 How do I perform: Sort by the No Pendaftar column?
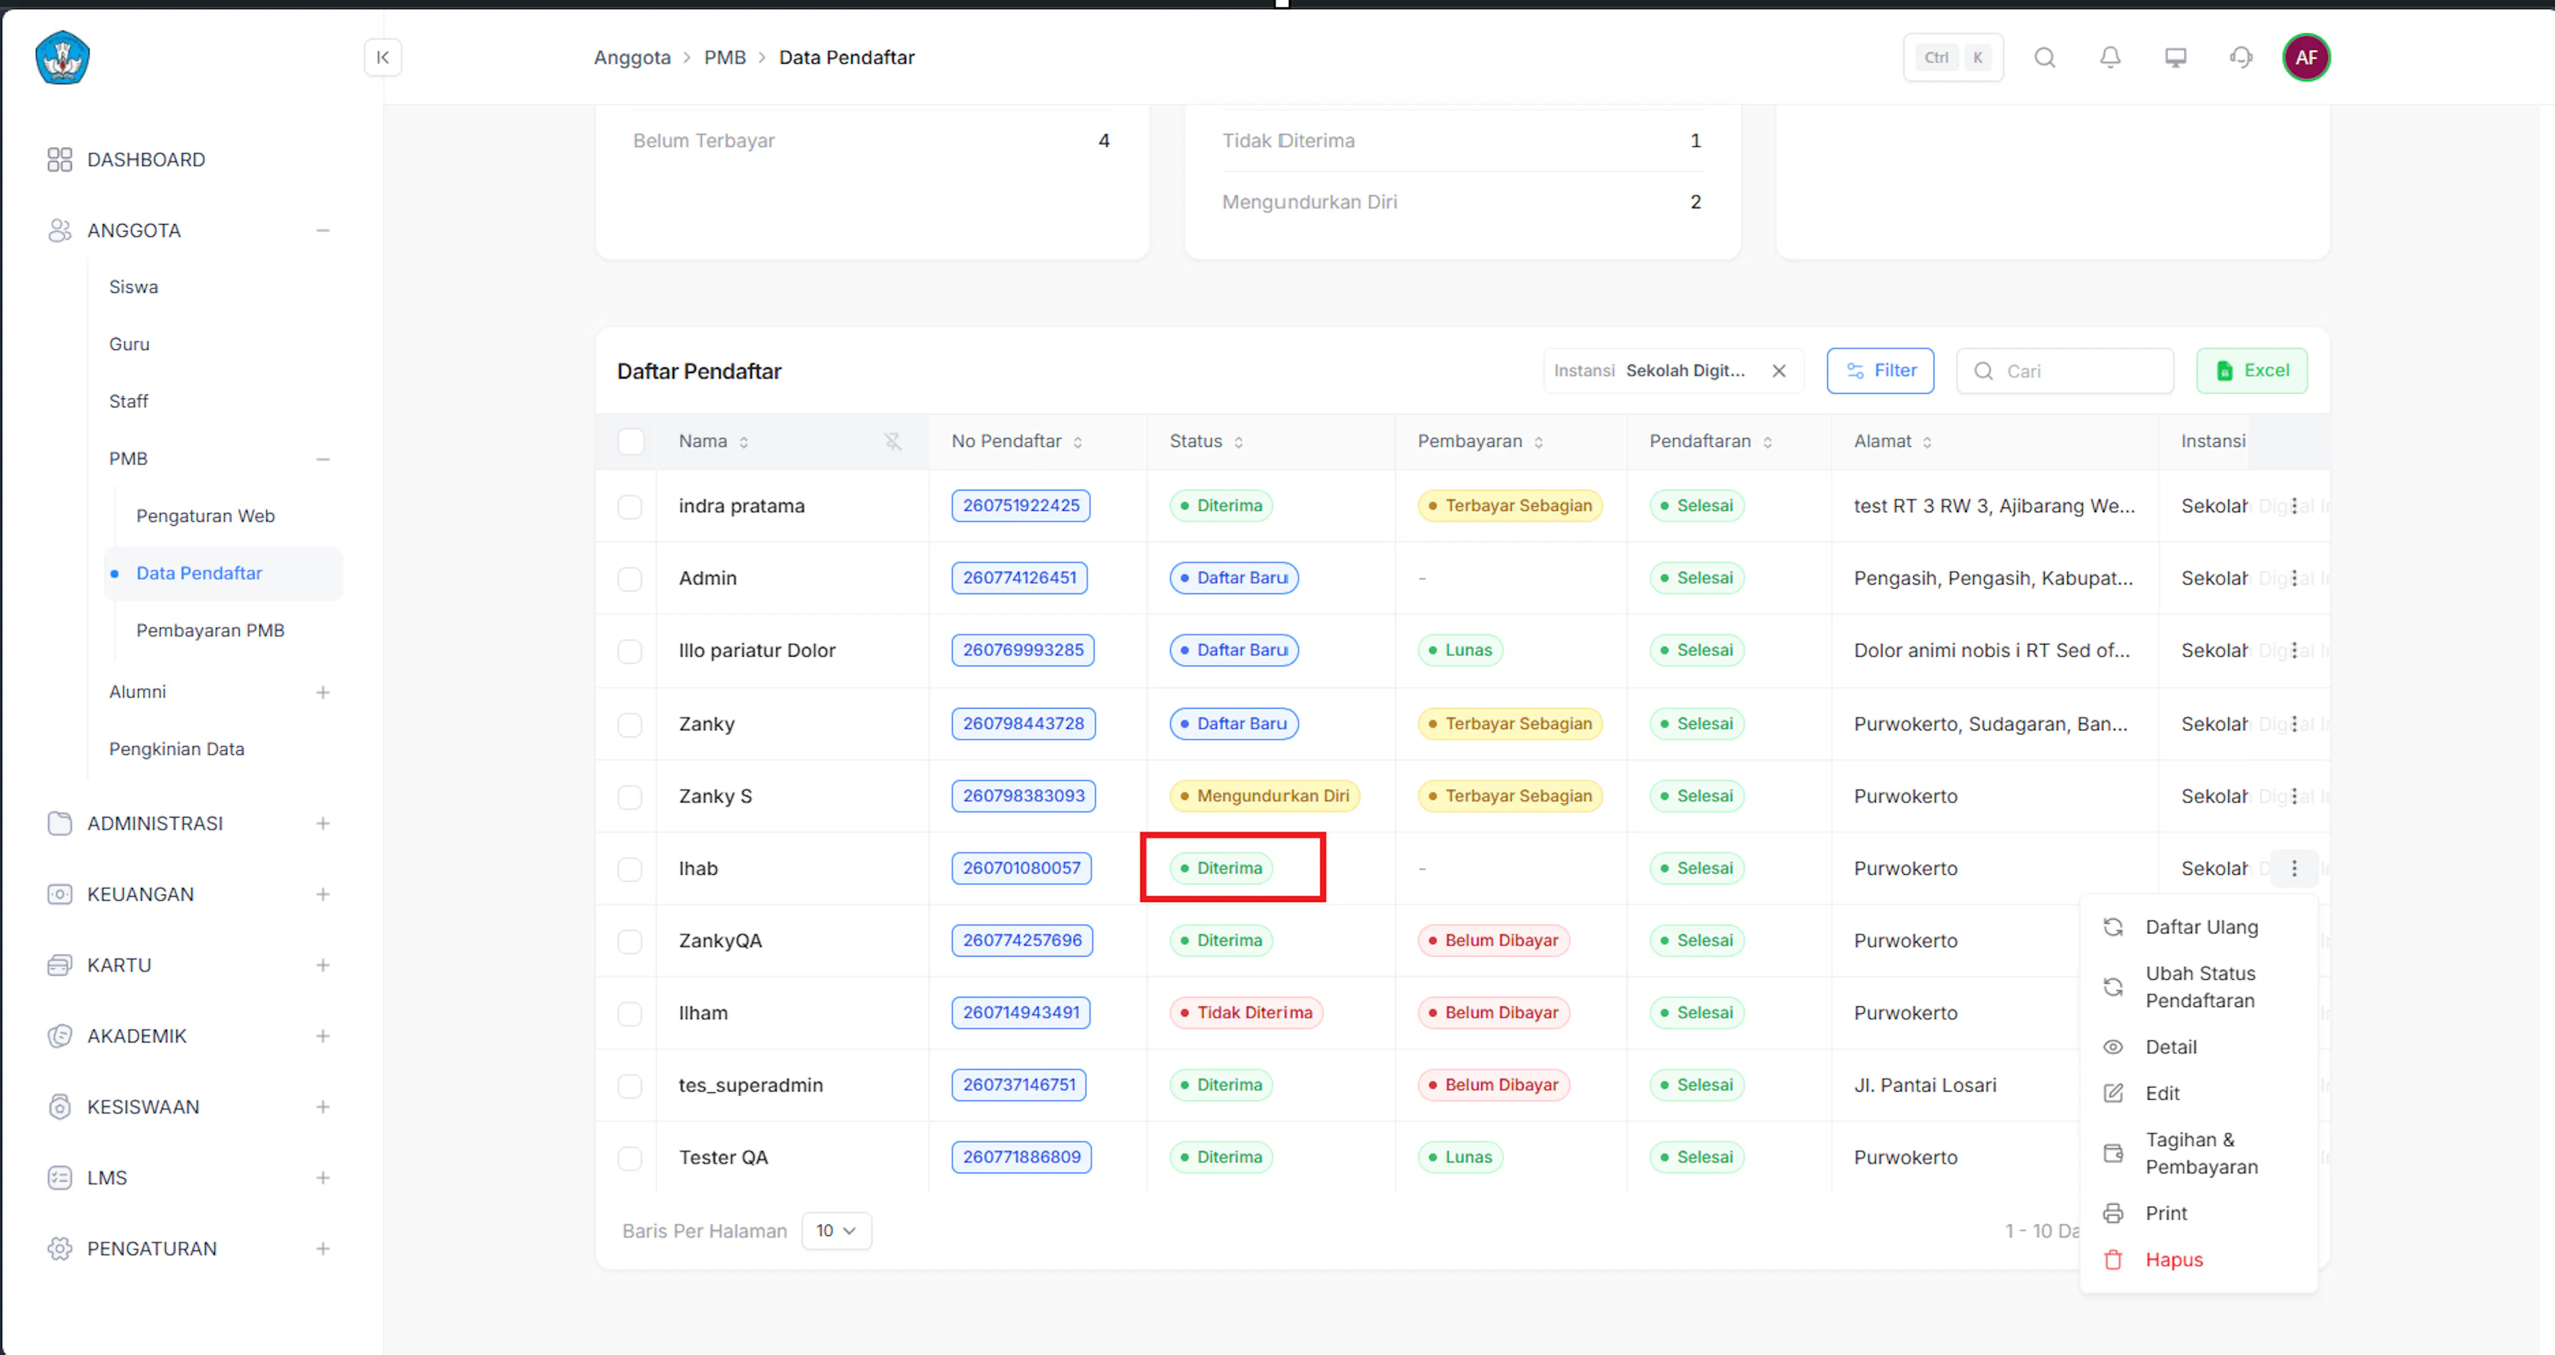coord(1078,442)
